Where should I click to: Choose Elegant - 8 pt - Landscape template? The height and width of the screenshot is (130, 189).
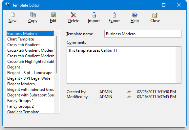(x=30, y=73)
